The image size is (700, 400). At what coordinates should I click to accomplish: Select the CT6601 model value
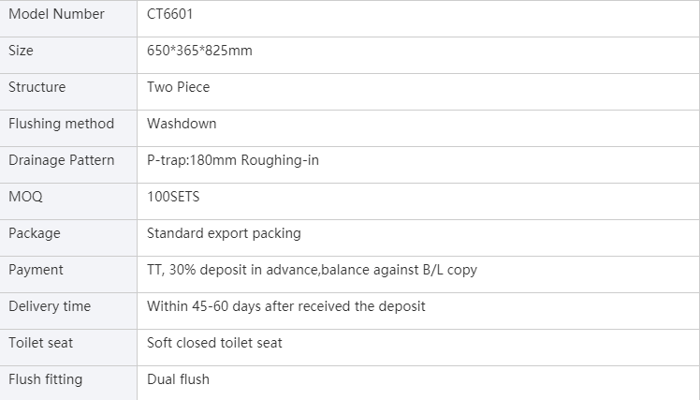pos(169,14)
